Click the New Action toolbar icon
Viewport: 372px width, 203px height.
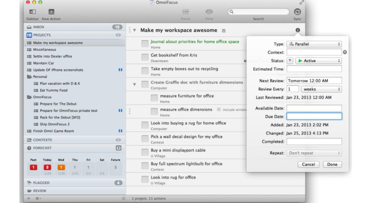click(x=51, y=12)
